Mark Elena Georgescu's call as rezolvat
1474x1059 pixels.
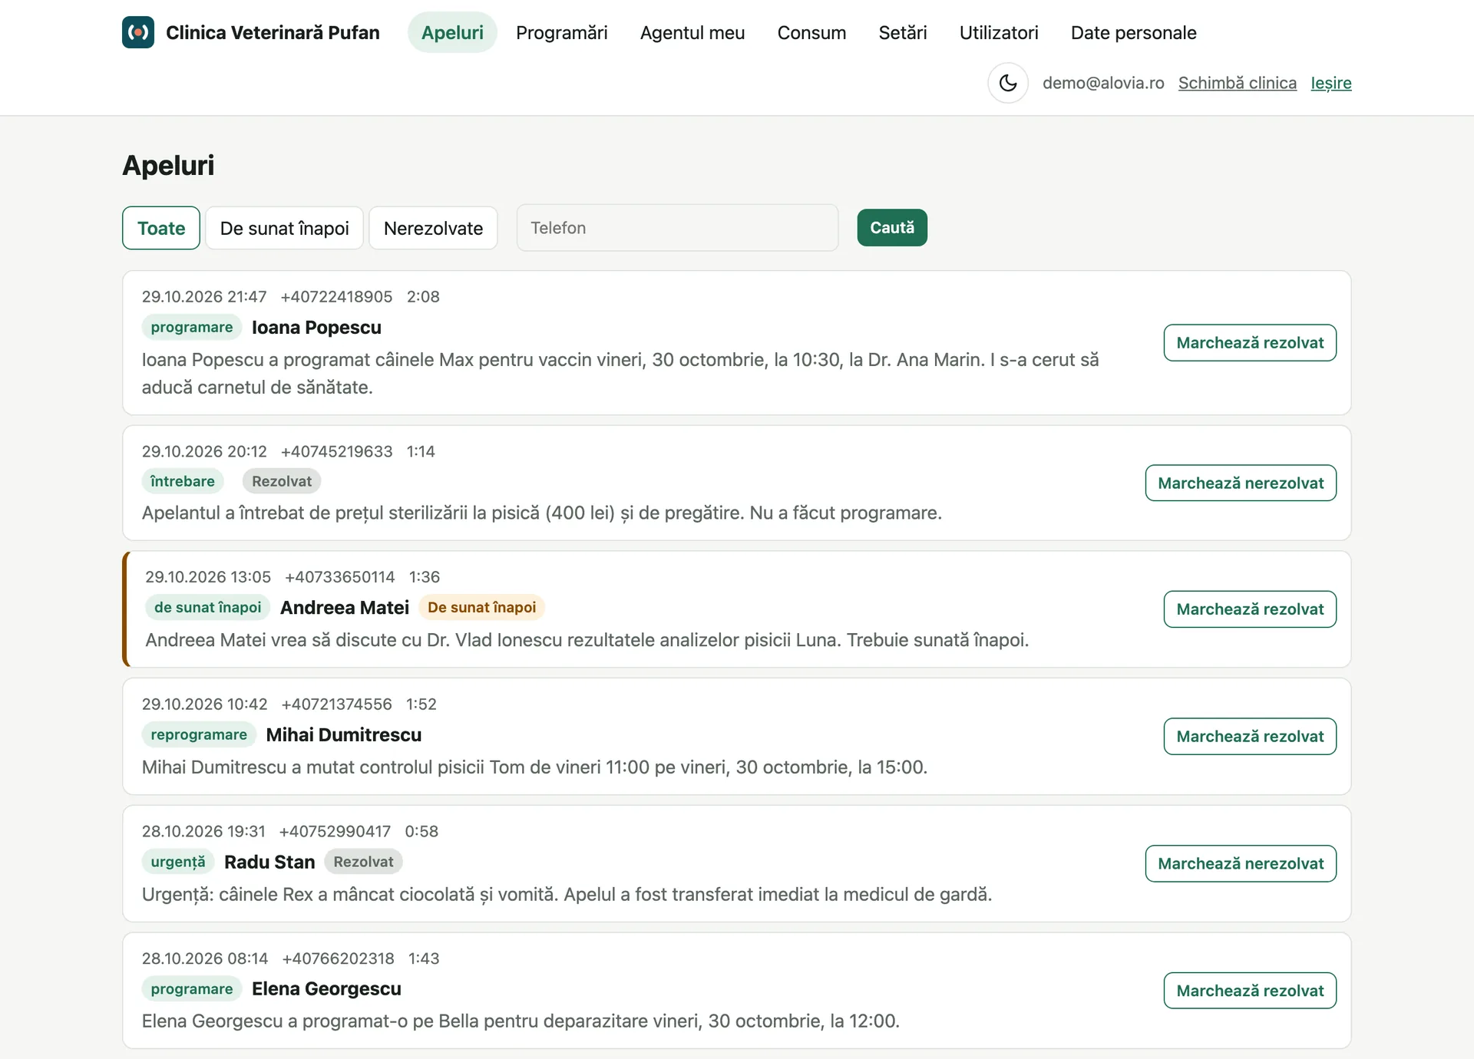pyautogui.click(x=1250, y=991)
